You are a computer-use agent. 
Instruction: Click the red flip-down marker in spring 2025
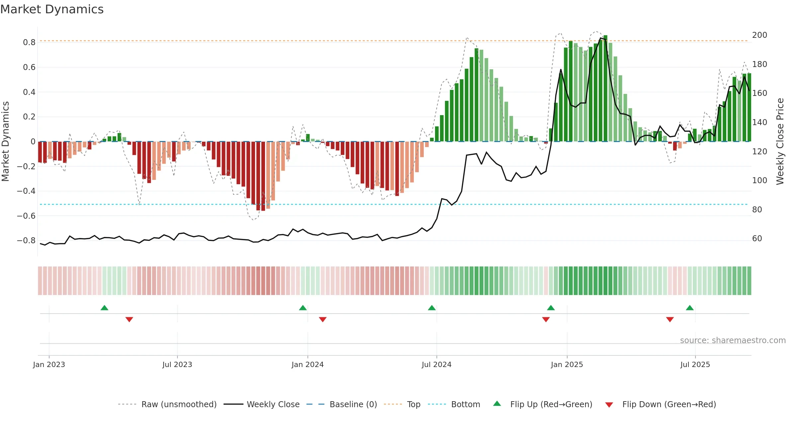(x=670, y=320)
